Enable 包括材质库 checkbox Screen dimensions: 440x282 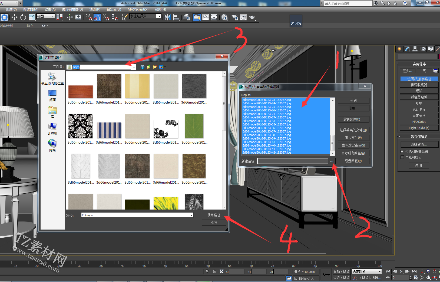tap(402, 157)
